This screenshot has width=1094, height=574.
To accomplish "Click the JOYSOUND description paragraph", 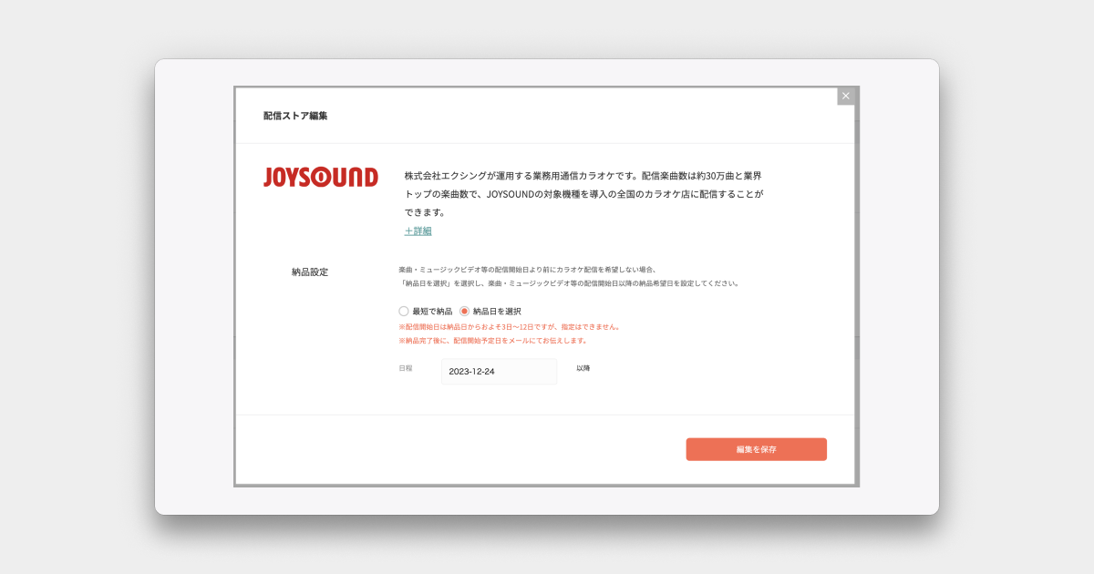I will (583, 193).
